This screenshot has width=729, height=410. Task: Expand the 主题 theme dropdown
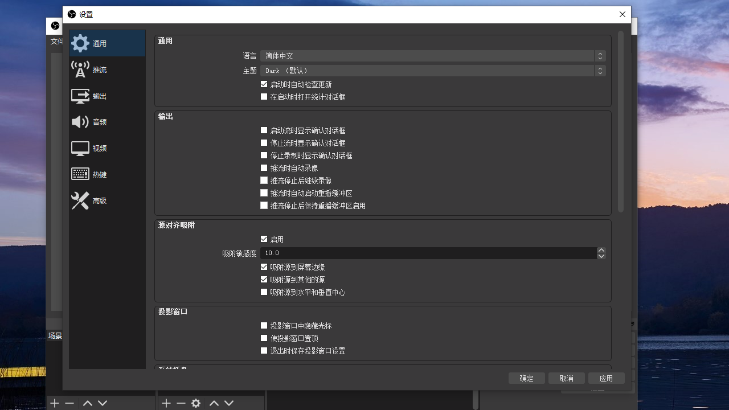(433, 71)
